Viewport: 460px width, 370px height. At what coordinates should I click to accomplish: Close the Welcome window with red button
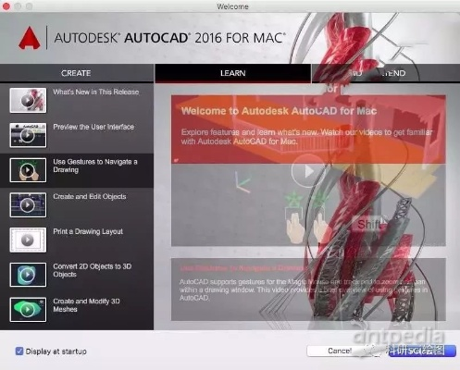tap(6, 6)
